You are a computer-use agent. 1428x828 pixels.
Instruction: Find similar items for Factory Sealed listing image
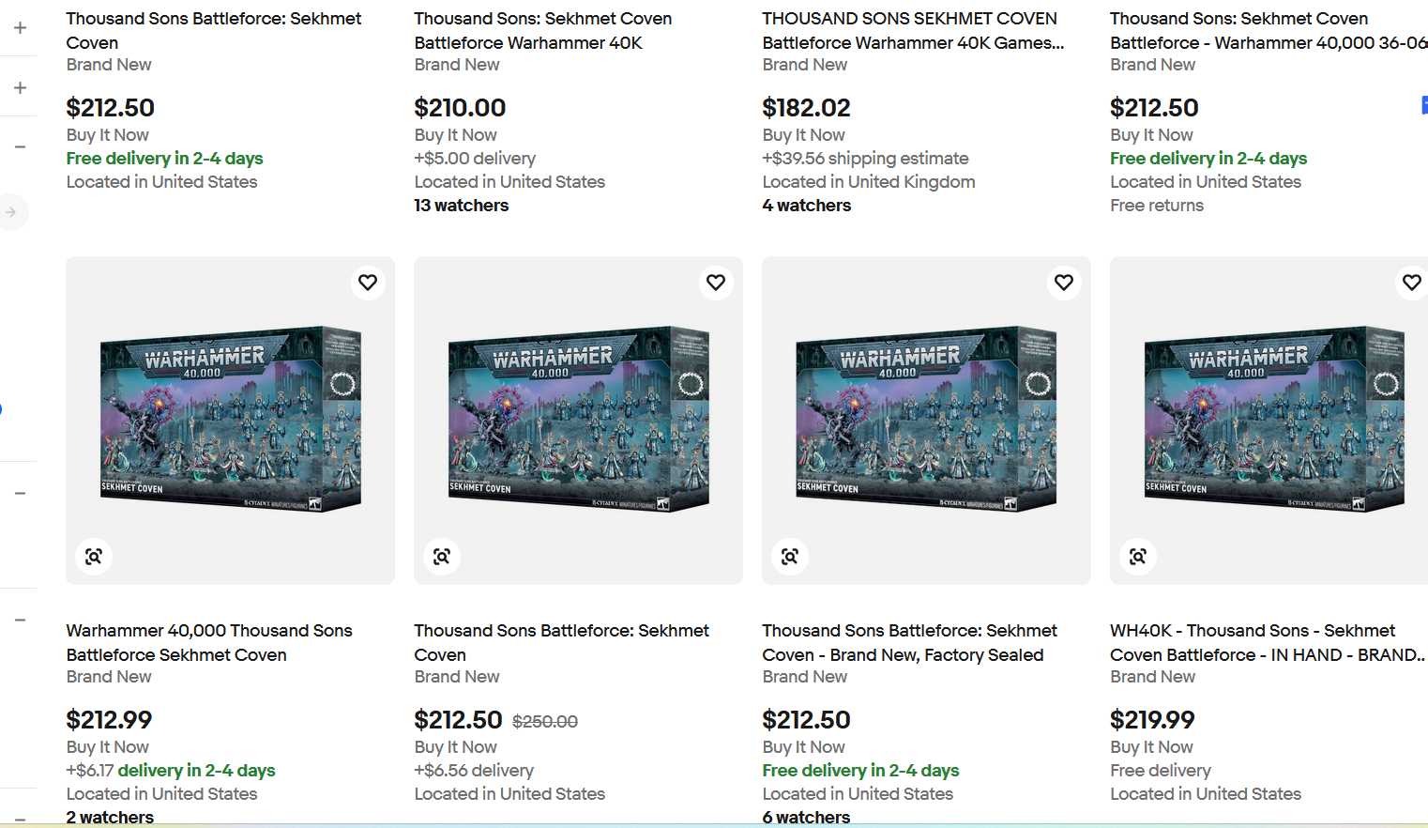point(790,557)
